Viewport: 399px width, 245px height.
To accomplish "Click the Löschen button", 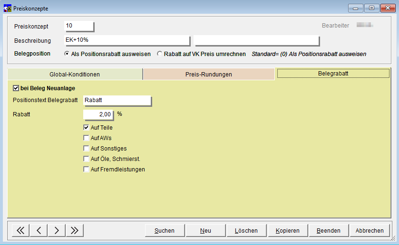I will coord(246,230).
